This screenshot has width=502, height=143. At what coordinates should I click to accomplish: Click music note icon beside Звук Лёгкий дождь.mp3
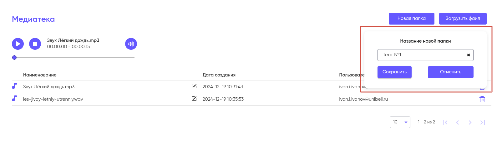click(x=14, y=86)
